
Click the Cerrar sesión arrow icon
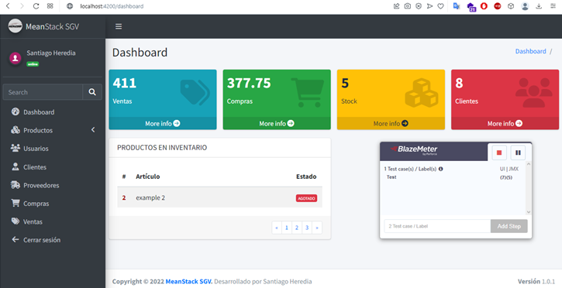16,239
